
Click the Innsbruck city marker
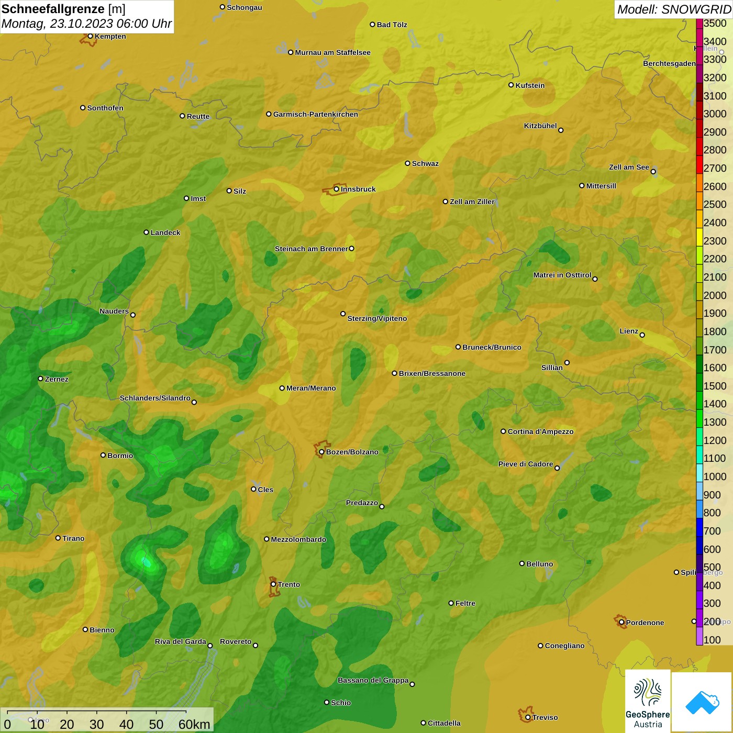[337, 189]
